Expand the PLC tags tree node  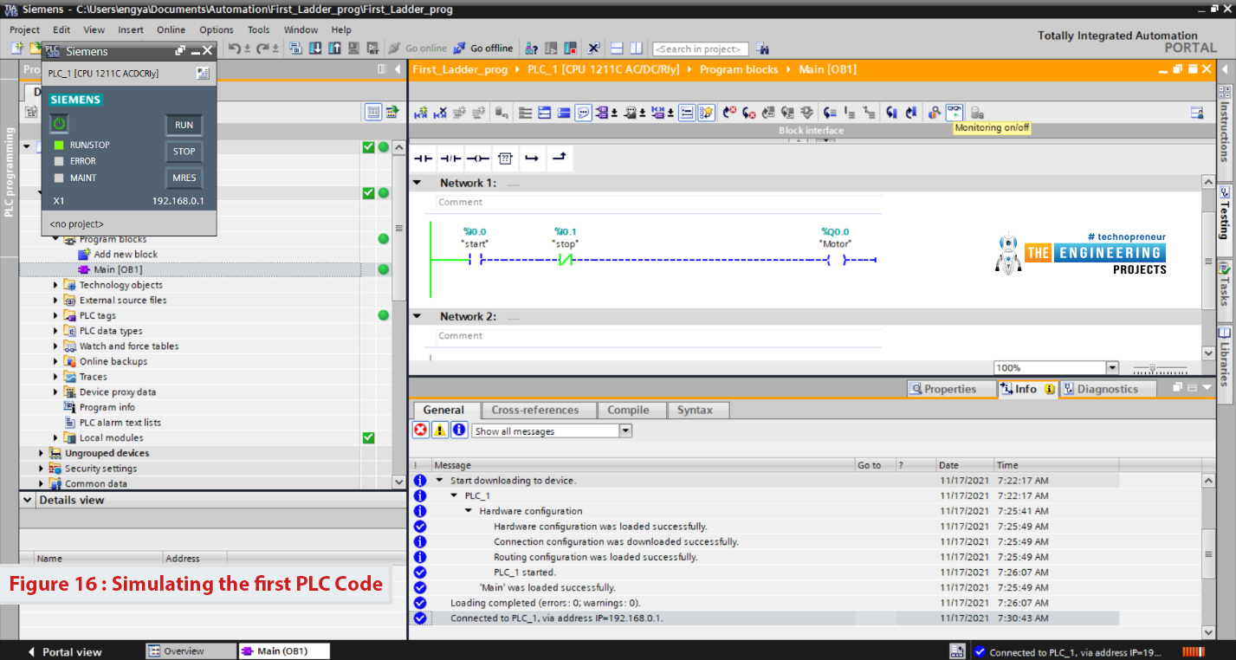point(56,316)
